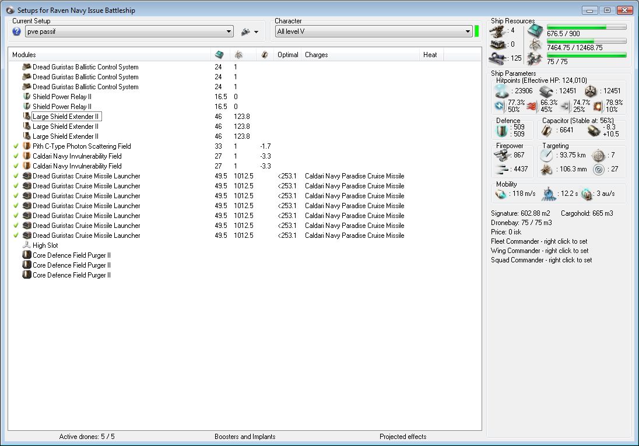Select the first Dread Guristas Ballistic Control System icon
The height and width of the screenshot is (446, 639).
[27, 66]
